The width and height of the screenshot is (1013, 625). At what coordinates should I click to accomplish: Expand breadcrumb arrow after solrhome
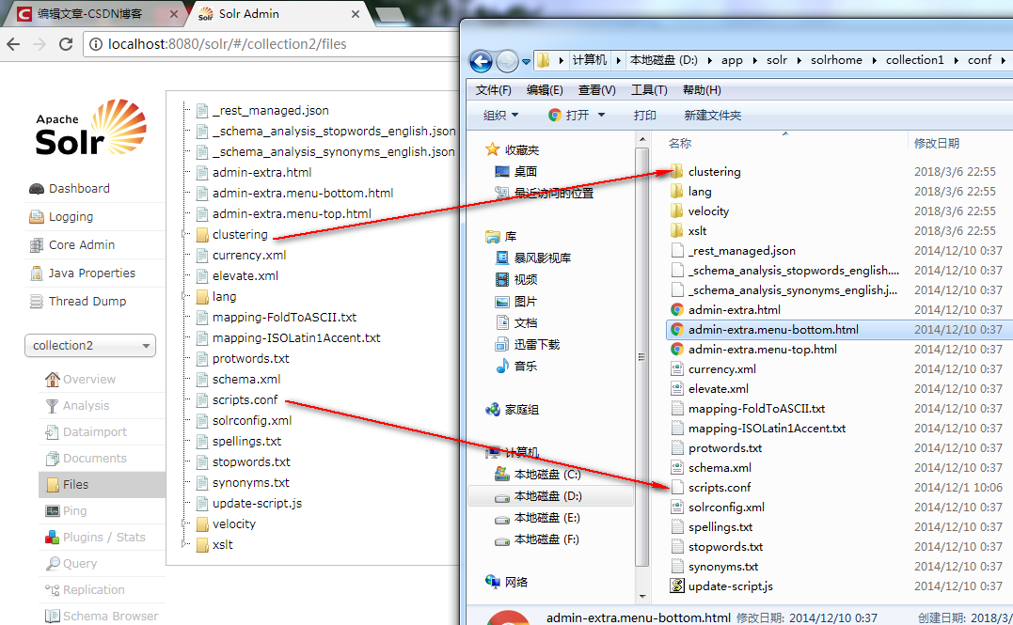[x=874, y=60]
